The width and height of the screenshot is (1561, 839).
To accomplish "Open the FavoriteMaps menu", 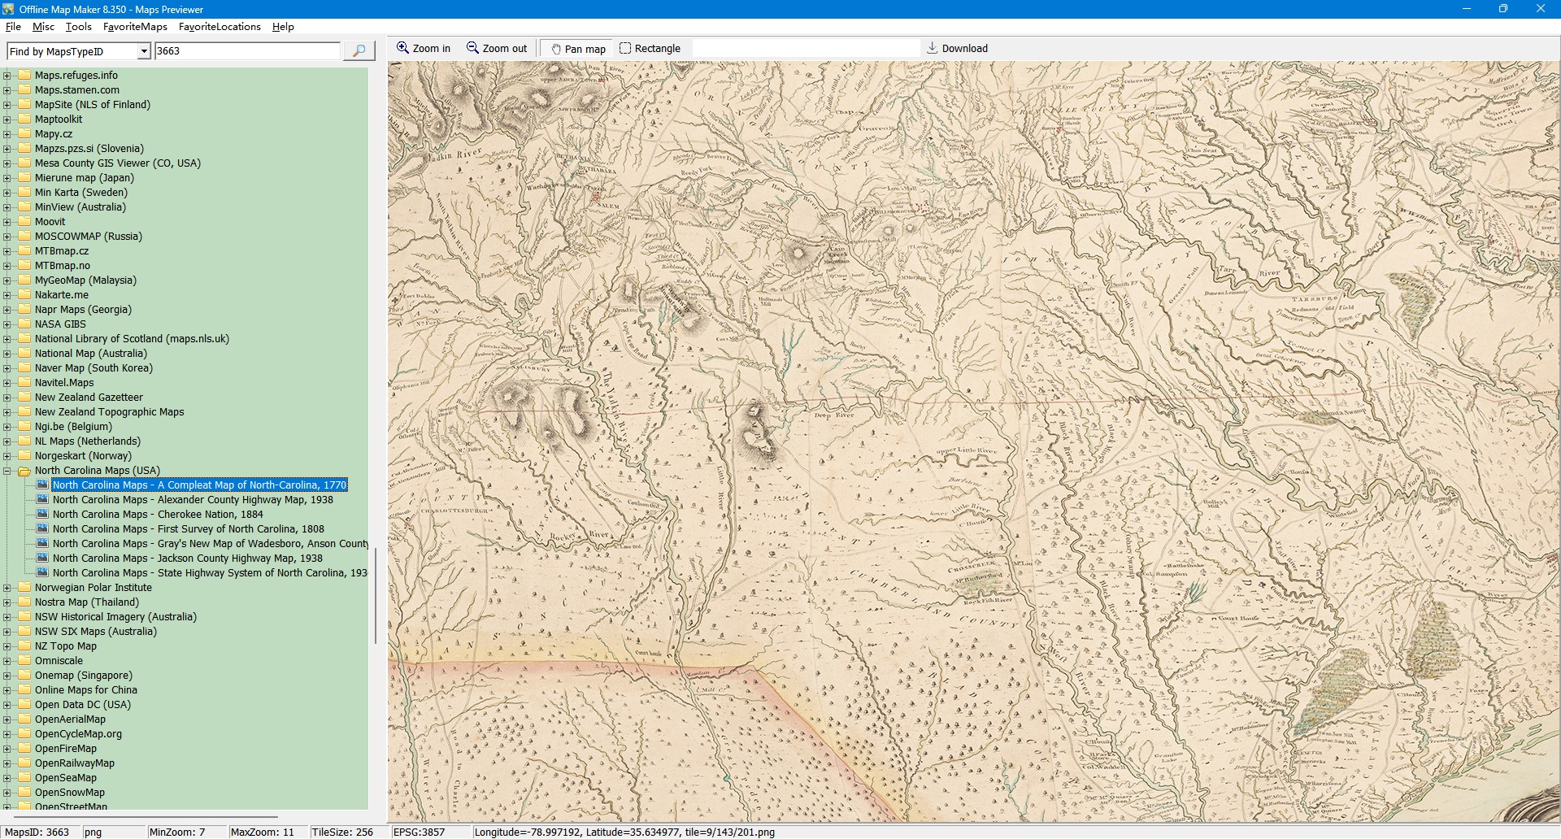I will (135, 27).
